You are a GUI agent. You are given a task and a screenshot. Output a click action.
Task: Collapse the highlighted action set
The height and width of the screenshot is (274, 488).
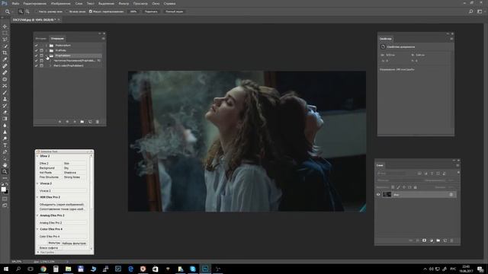47,56
